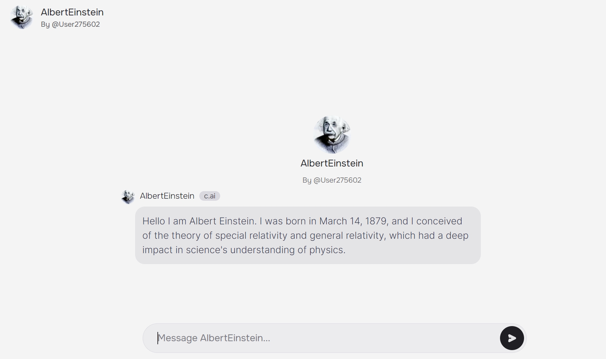Open @User275602 profile below the centered name
Image resolution: width=606 pixels, height=359 pixels.
337,180
